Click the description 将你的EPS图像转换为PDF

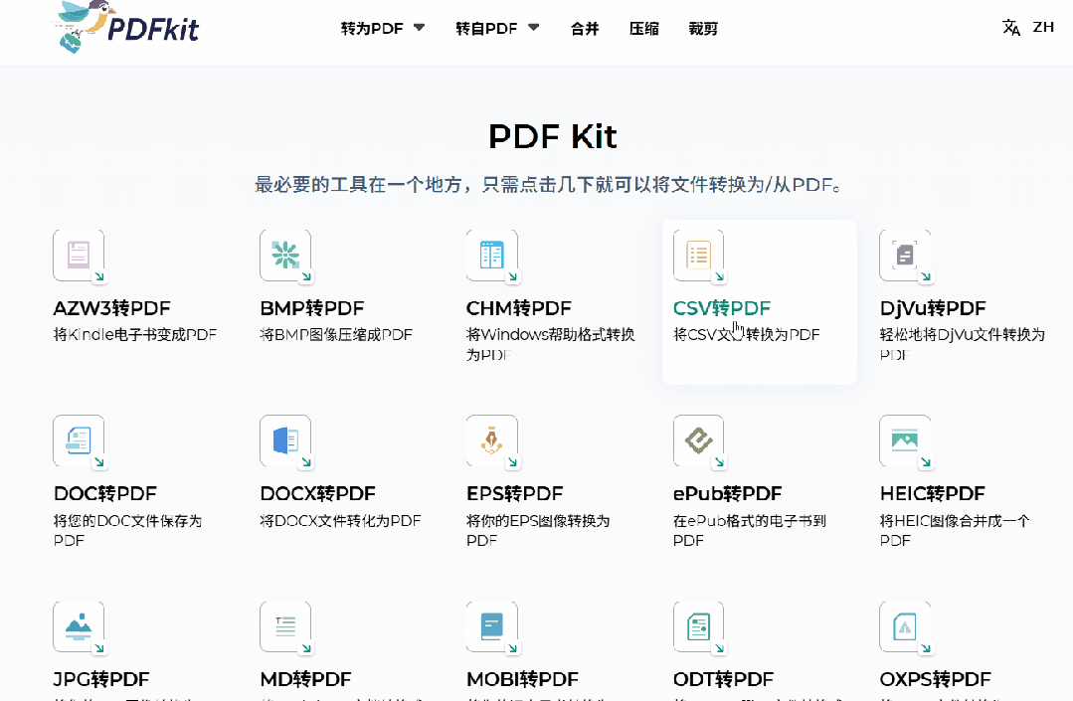(538, 530)
